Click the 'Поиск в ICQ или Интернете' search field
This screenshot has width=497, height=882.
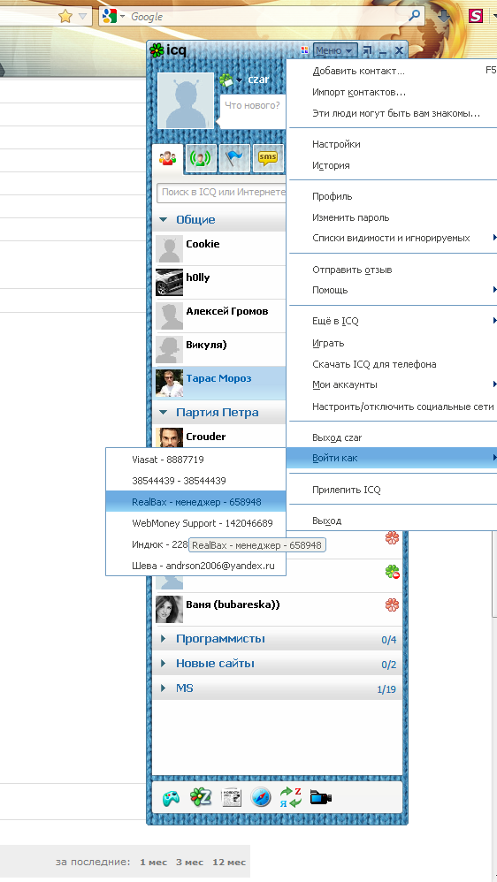pos(222,192)
